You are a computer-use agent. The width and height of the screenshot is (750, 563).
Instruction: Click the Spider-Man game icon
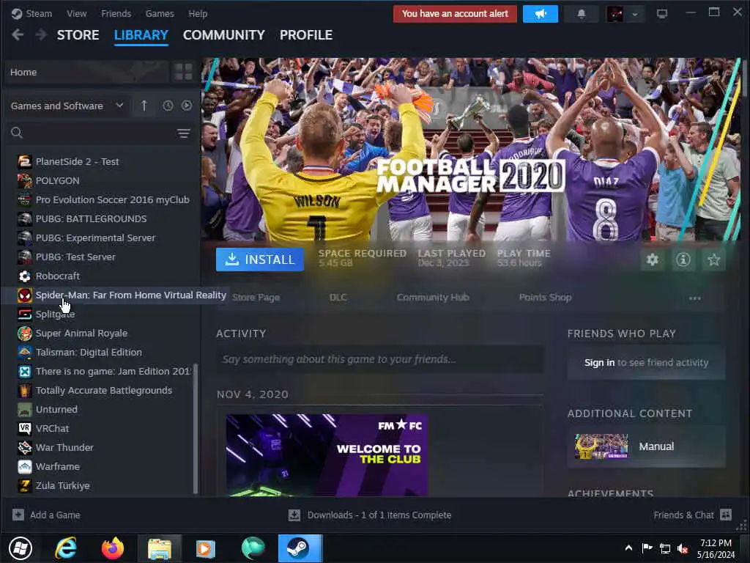24,295
